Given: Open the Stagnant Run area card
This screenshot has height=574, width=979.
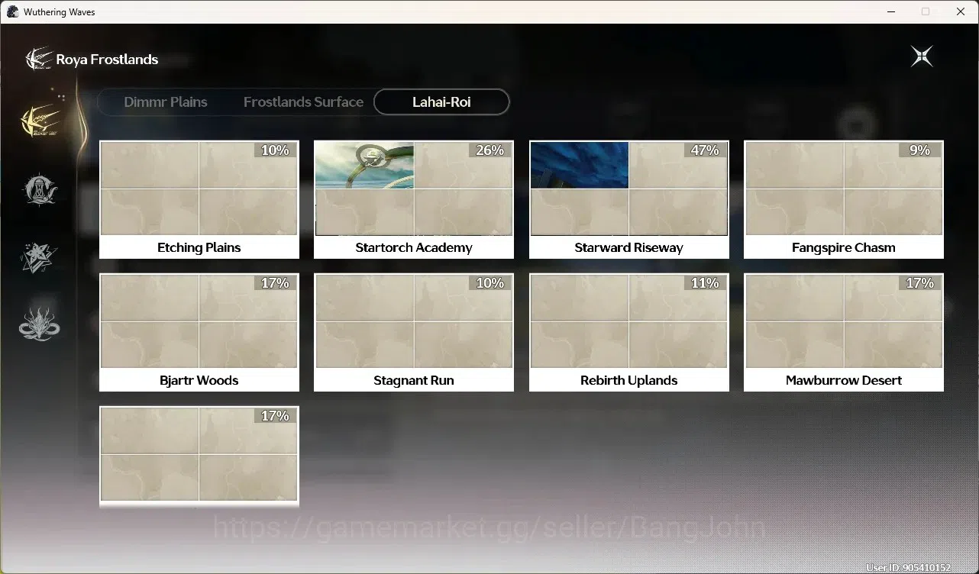Looking at the screenshot, I should tap(414, 332).
